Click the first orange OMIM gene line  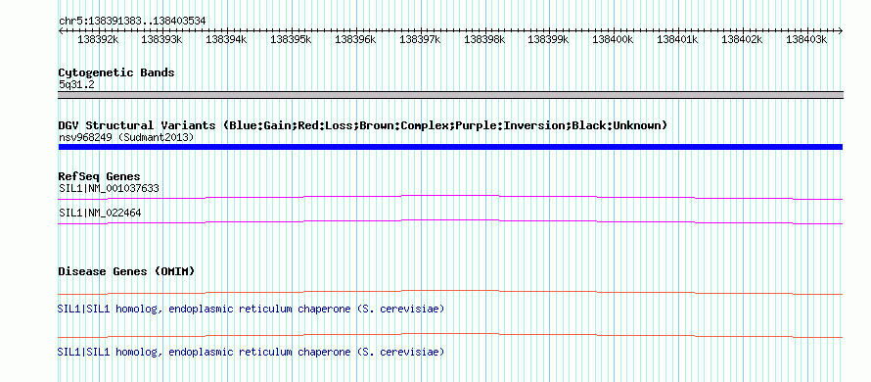click(450, 293)
